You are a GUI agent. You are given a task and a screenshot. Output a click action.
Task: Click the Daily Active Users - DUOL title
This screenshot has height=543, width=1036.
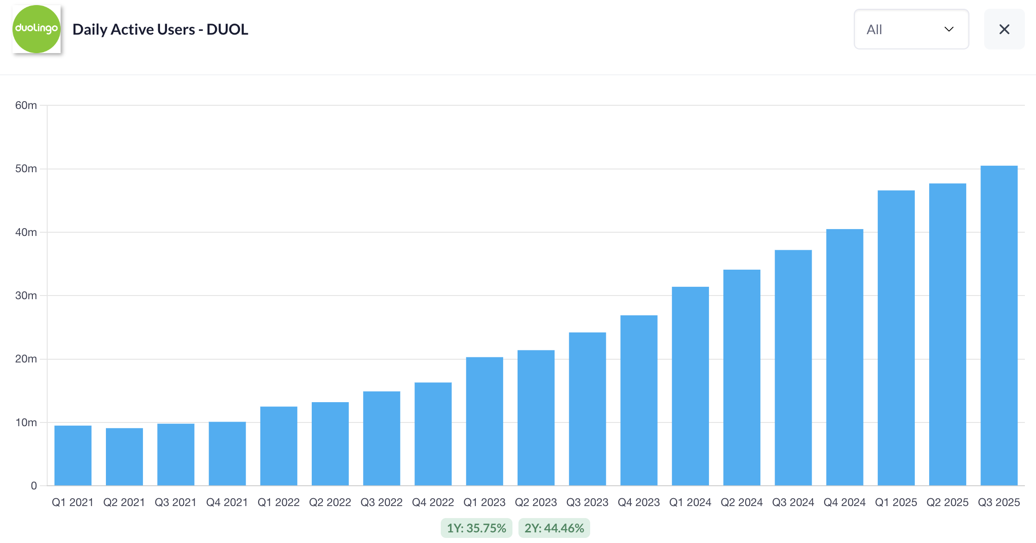(x=160, y=29)
